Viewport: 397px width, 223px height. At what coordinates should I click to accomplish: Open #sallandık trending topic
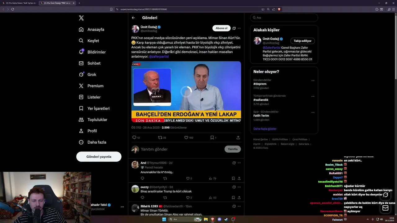(x=261, y=100)
